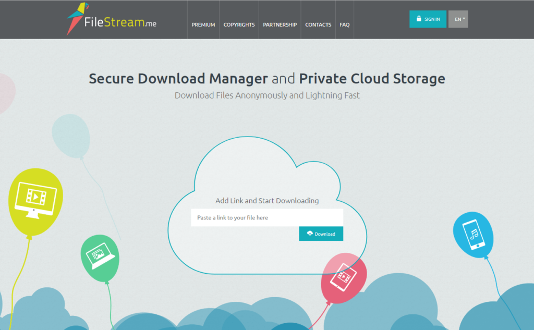Click the yellow video monitor balloon
The image size is (534, 330).
pyautogui.click(x=35, y=202)
